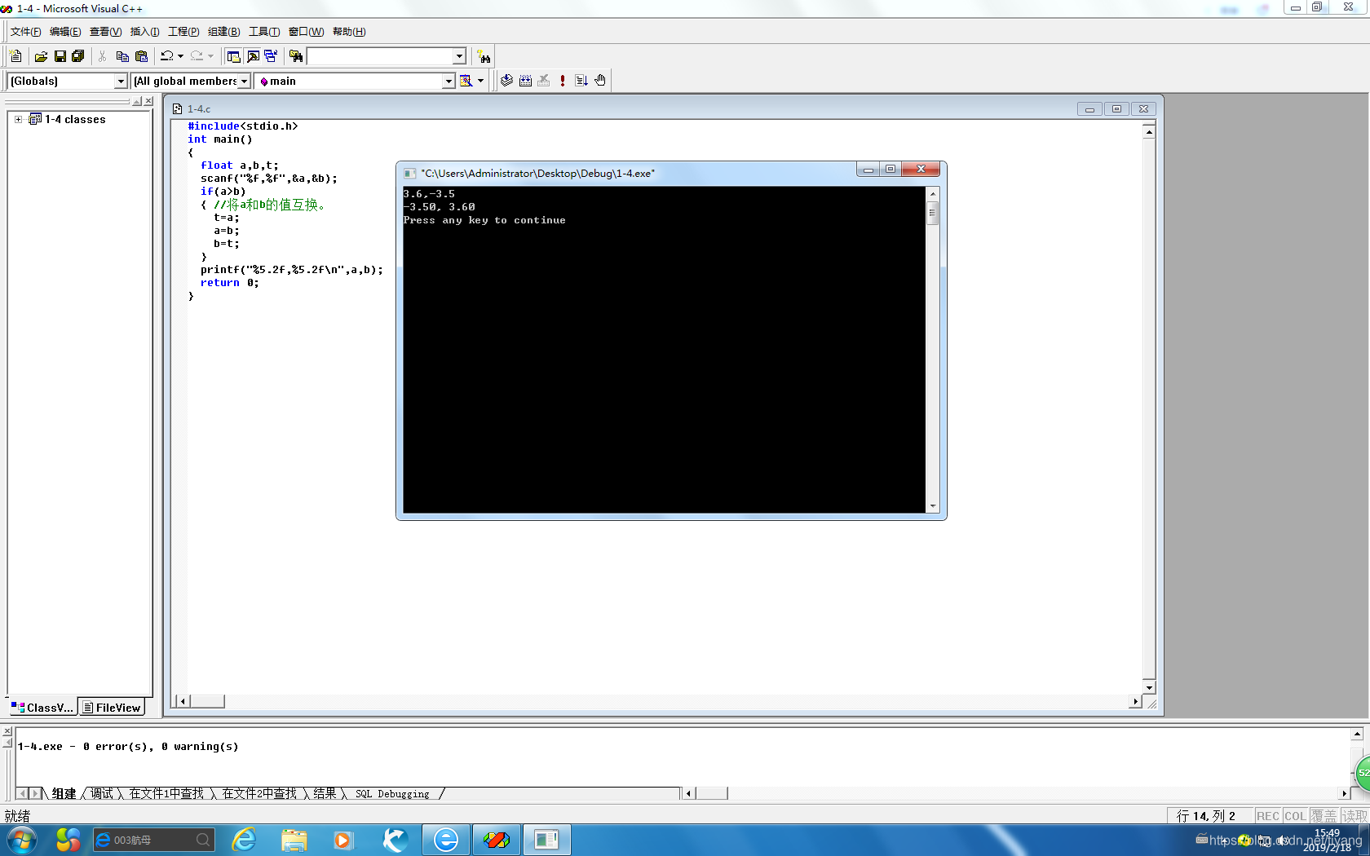Click the Go debug icon

pyautogui.click(x=581, y=80)
